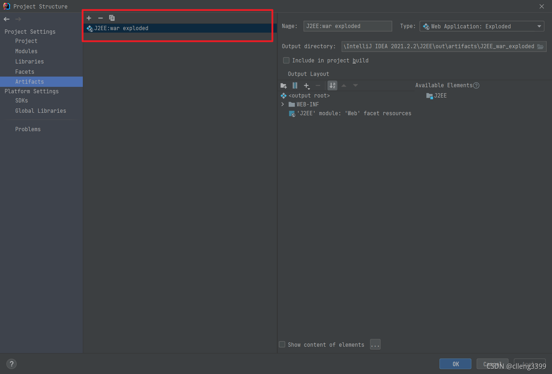Click the Output Layout tab label
Screen dimensions: 552x374
308,74
